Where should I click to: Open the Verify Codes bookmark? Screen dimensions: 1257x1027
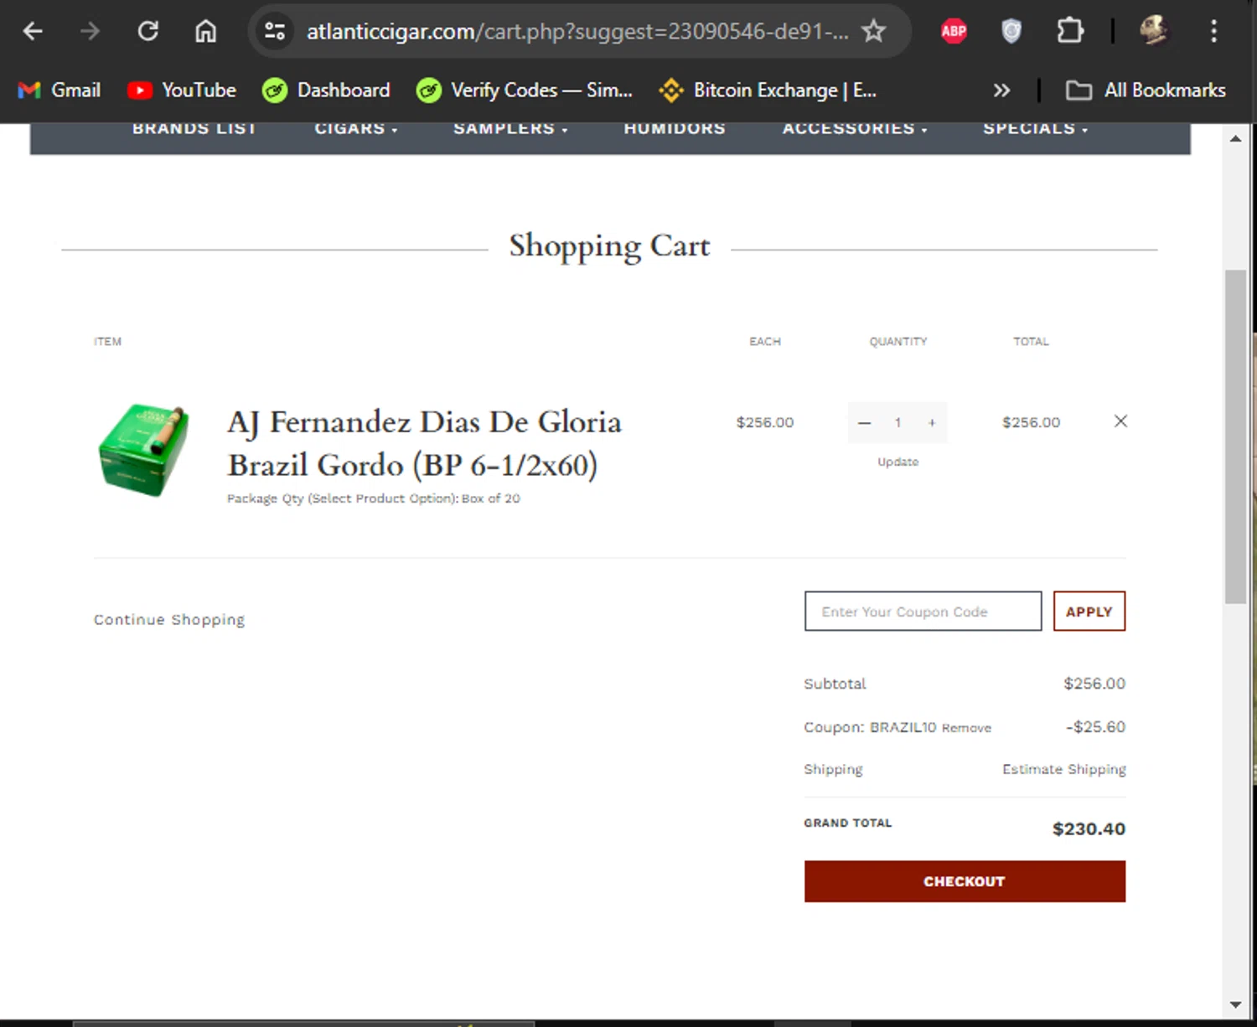click(525, 90)
